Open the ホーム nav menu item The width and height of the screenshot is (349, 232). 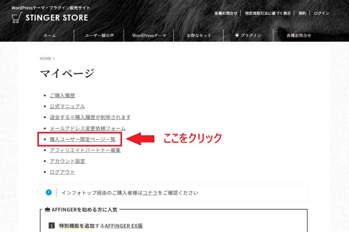(x=49, y=35)
